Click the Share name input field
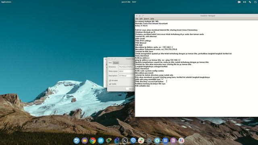The image size is (258, 145). (x=127, y=71)
